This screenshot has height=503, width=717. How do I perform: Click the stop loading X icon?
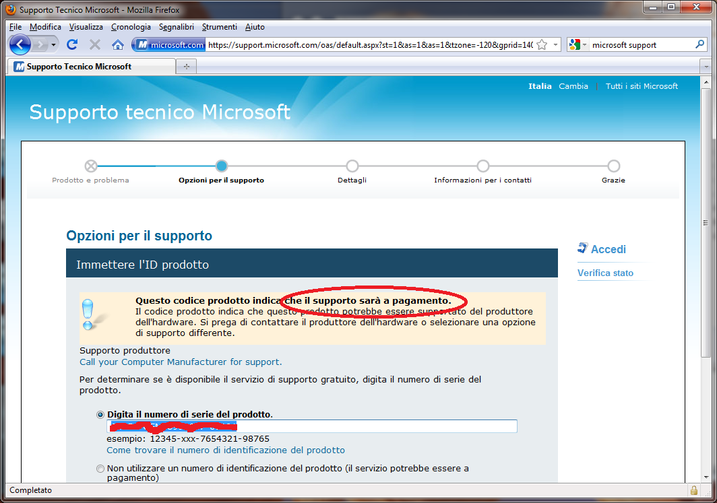tap(95, 44)
